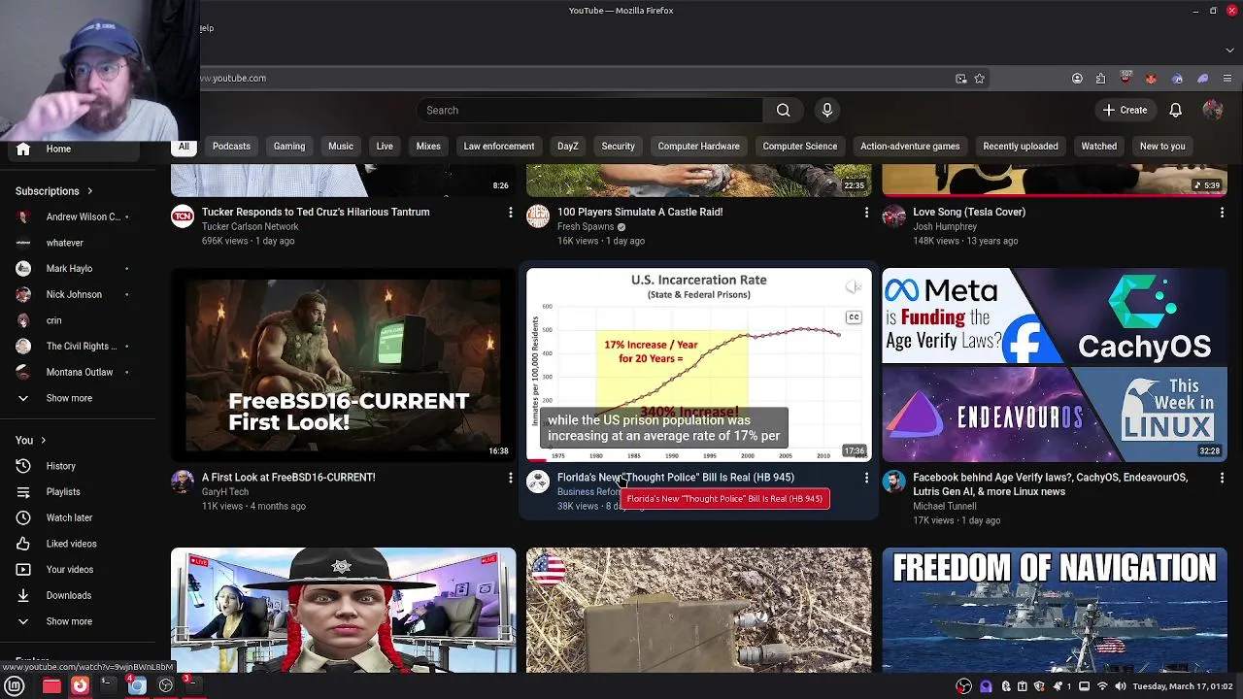Open options menu for FreeBSD16-CURRENT video
Screen dimensions: 1243x699
click(x=510, y=478)
